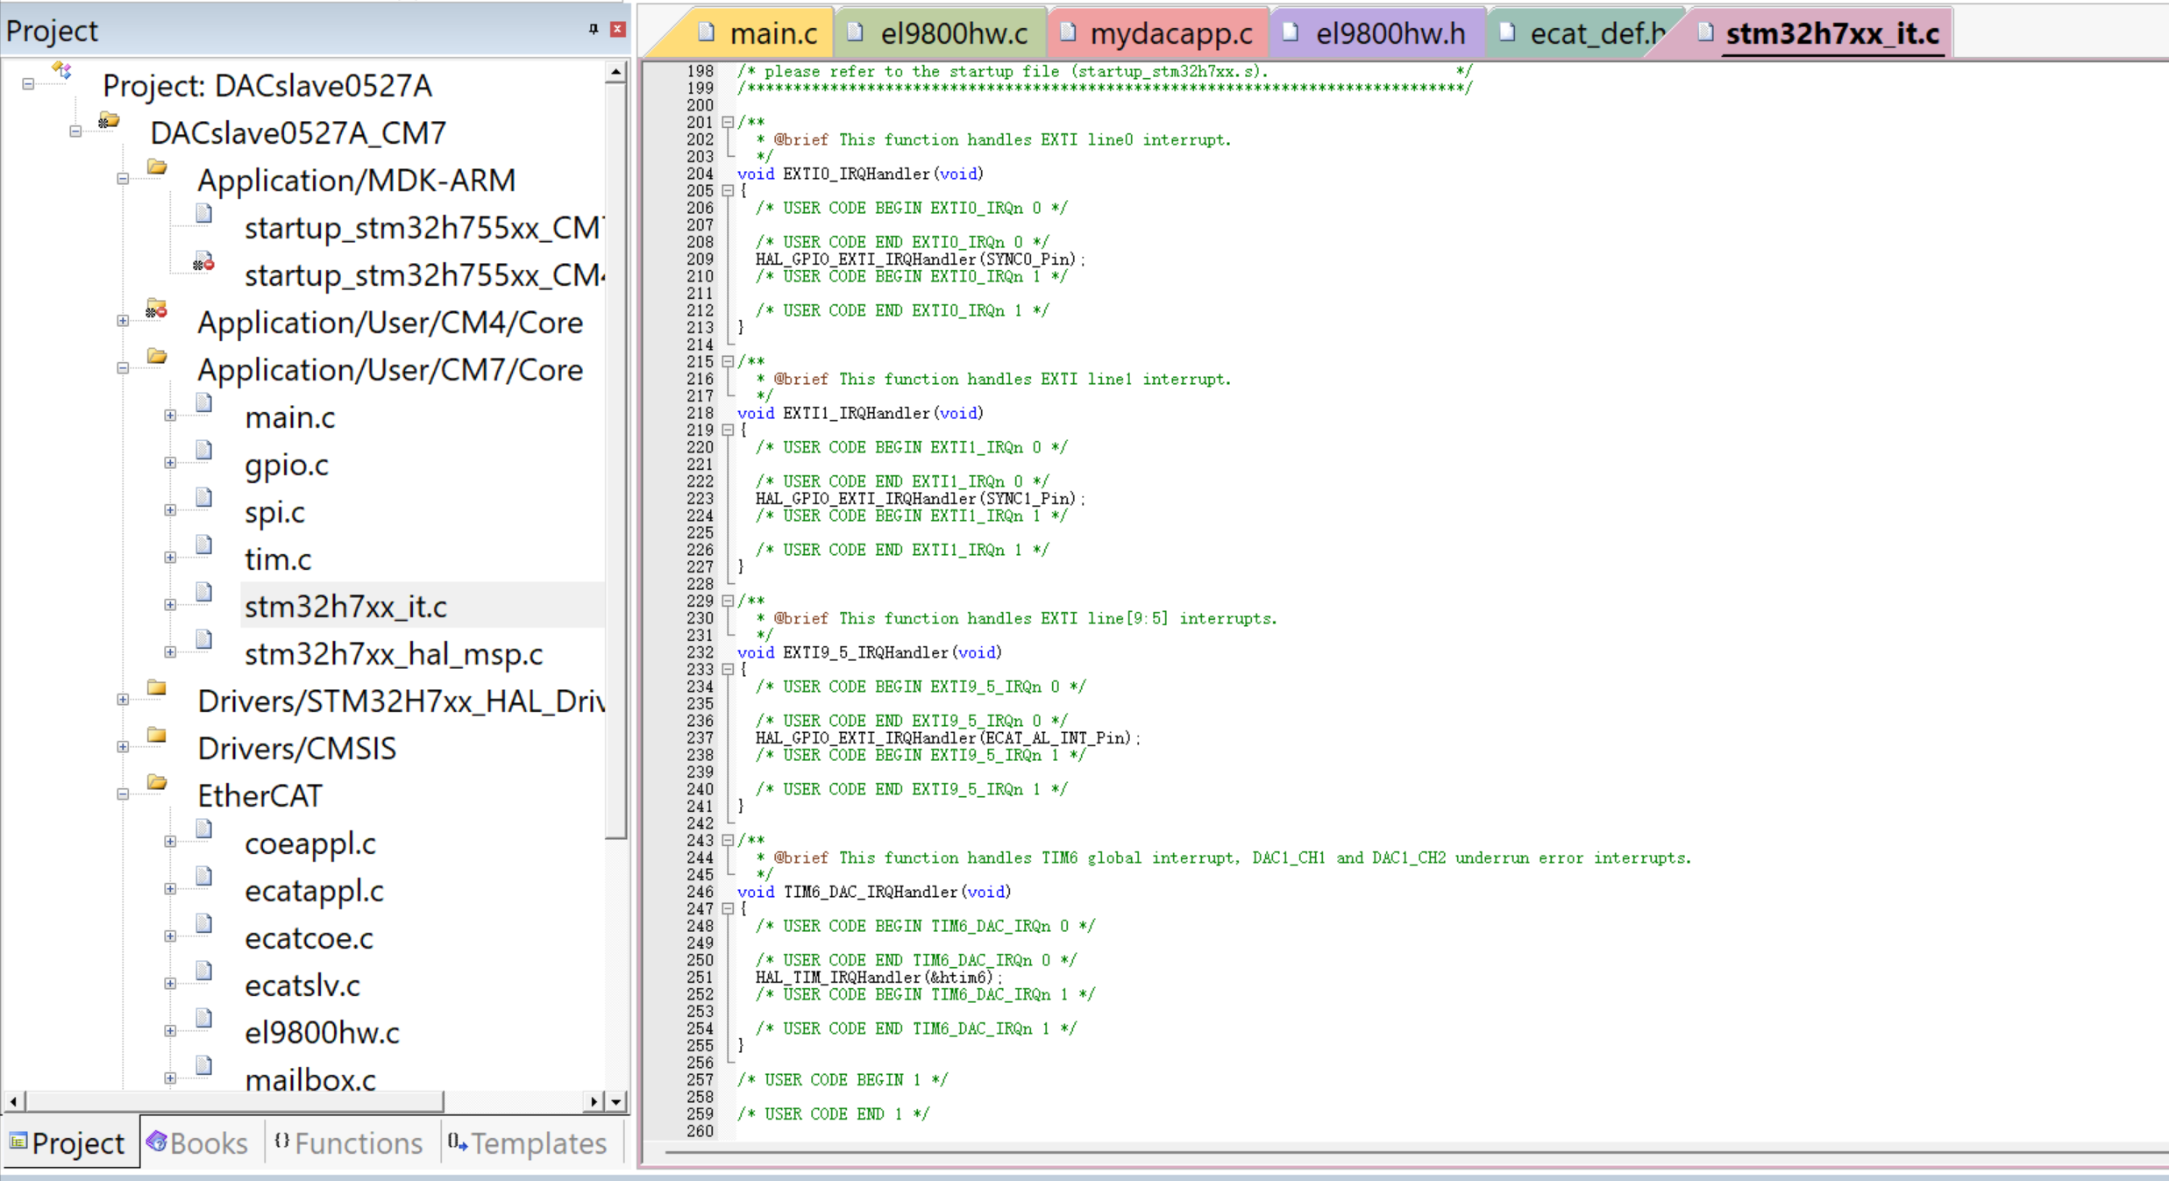
Task: Click the excluded CM4/Core folder icon
Action: point(156,308)
